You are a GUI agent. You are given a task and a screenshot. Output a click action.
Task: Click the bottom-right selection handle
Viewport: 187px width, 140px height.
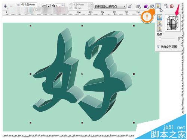pos(134,123)
